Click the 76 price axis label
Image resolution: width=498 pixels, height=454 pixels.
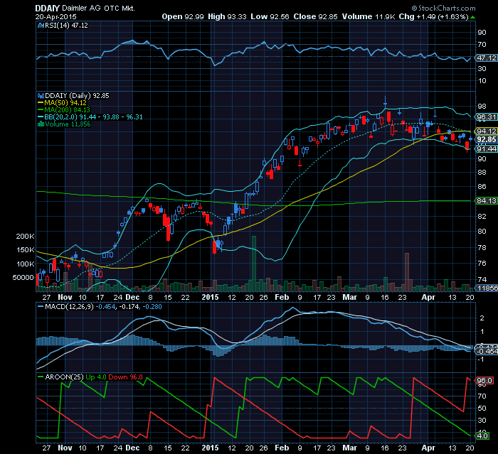tap(482, 263)
